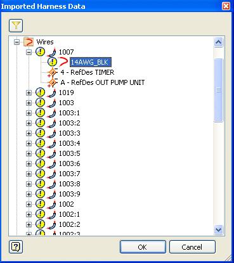Click warning icon beside wire 1007

coord(40,52)
